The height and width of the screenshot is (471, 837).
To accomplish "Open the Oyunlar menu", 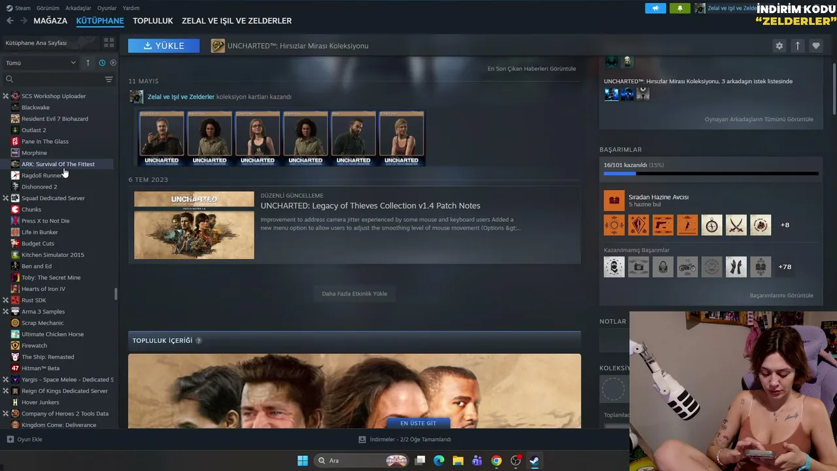I will tap(107, 9).
